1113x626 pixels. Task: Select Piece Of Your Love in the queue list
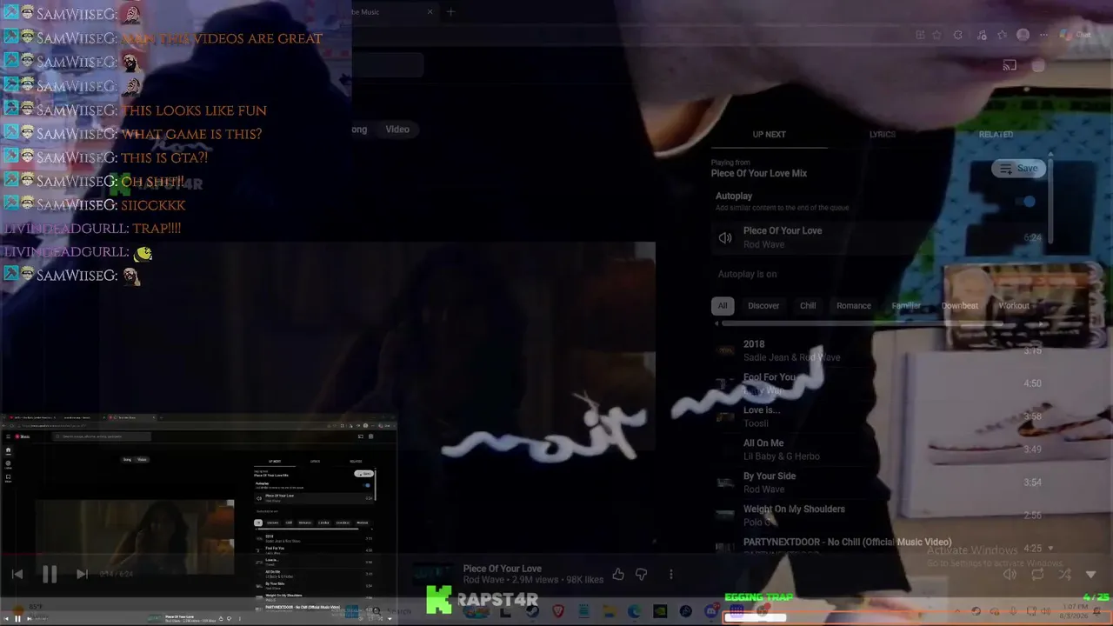point(878,237)
